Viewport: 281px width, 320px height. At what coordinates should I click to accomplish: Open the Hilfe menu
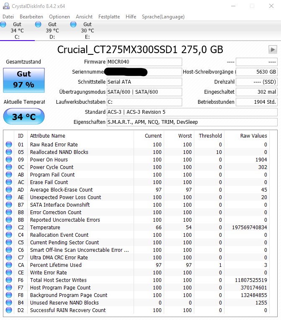[131, 17]
